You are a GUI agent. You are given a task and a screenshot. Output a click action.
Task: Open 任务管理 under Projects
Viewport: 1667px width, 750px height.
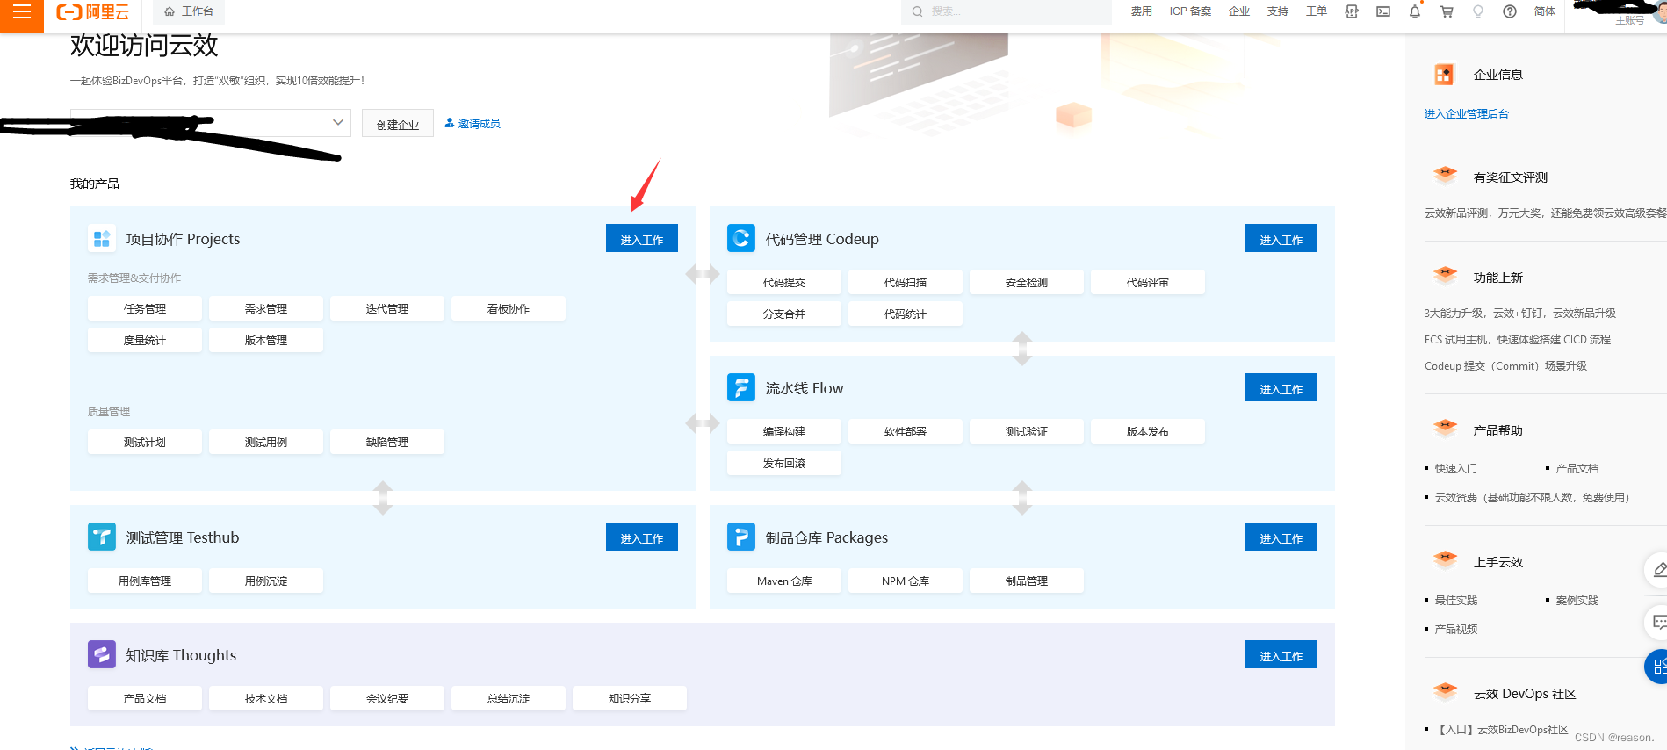pyautogui.click(x=145, y=308)
